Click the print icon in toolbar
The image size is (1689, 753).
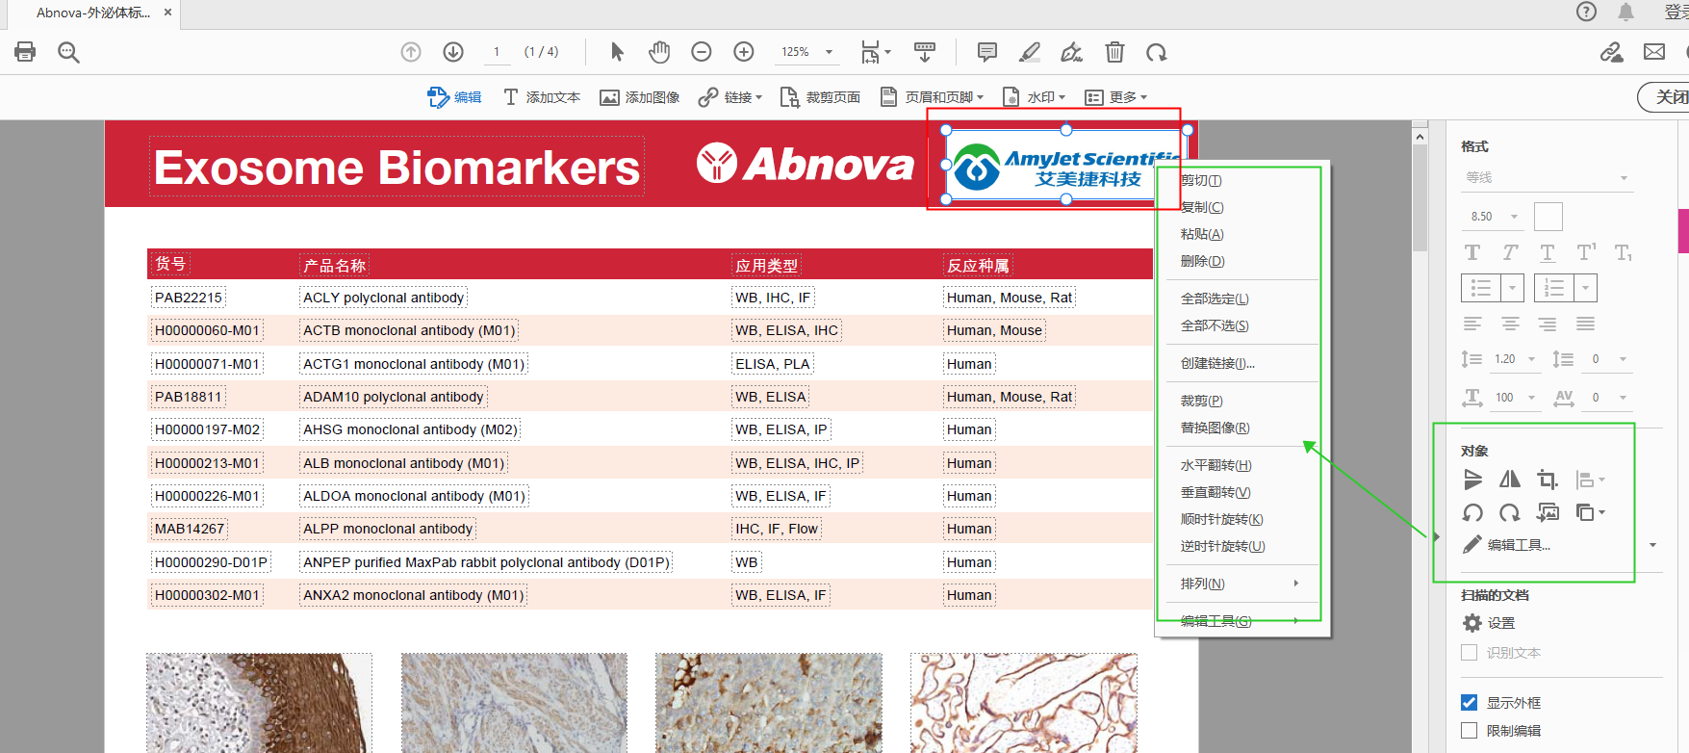25,52
